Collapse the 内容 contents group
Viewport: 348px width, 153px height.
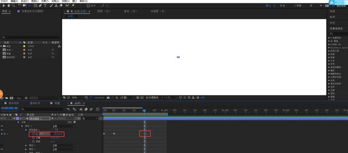[x=18, y=122]
